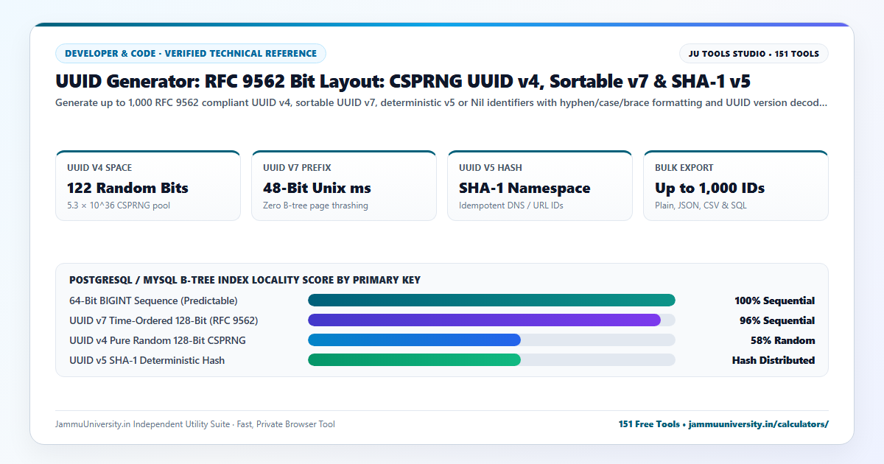Viewport: 884px width, 464px height.
Task: Click 'Idempotent DNS / URL IDs' caption
Action: point(511,205)
